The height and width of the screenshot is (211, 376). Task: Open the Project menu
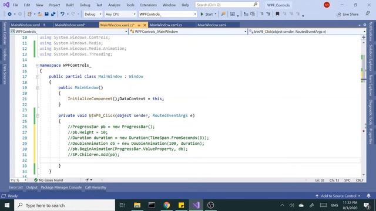[x=55, y=5]
